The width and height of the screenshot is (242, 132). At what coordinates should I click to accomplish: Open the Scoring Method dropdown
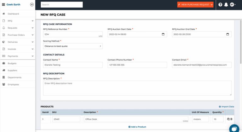[x=73, y=46]
